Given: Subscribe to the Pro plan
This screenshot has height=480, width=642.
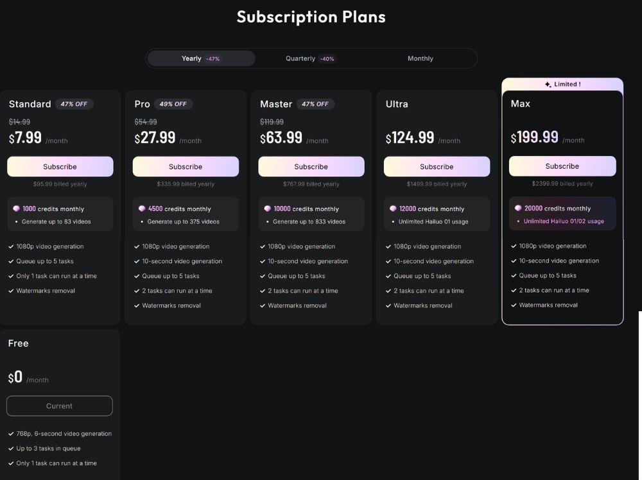Looking at the screenshot, I should pyautogui.click(x=186, y=167).
